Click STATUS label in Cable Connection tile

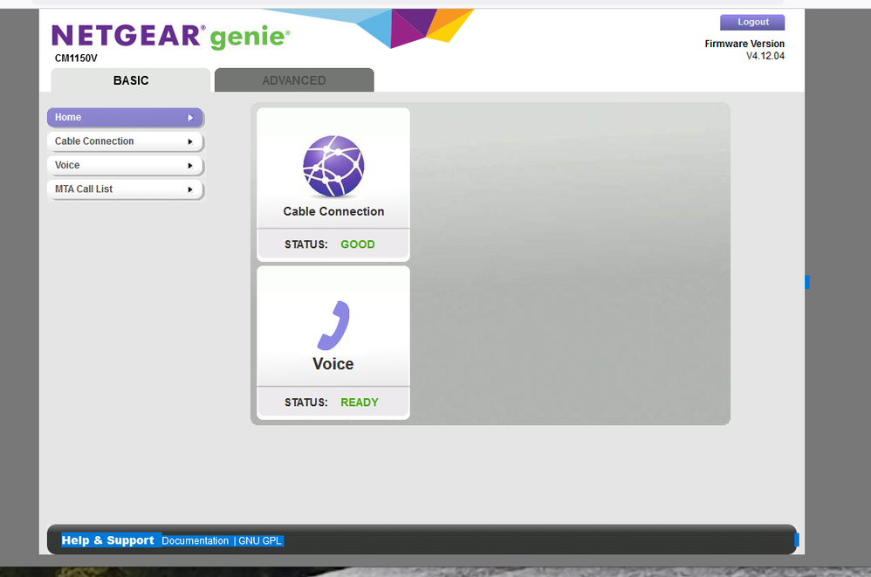pos(306,244)
